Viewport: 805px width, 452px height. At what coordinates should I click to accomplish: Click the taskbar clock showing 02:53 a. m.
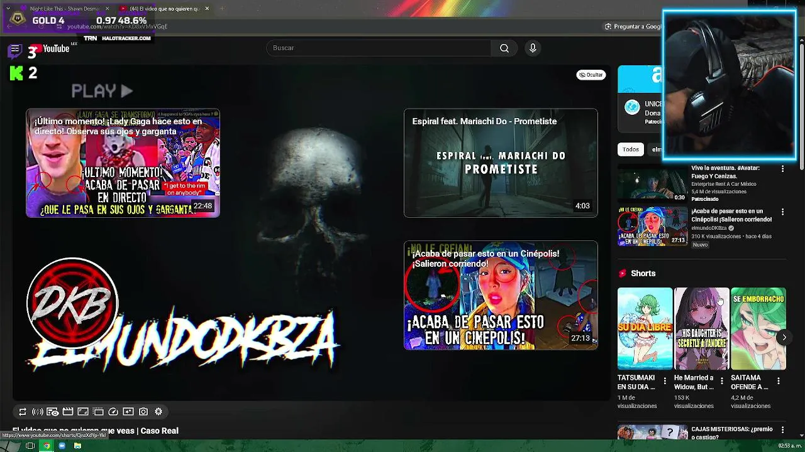click(x=790, y=446)
